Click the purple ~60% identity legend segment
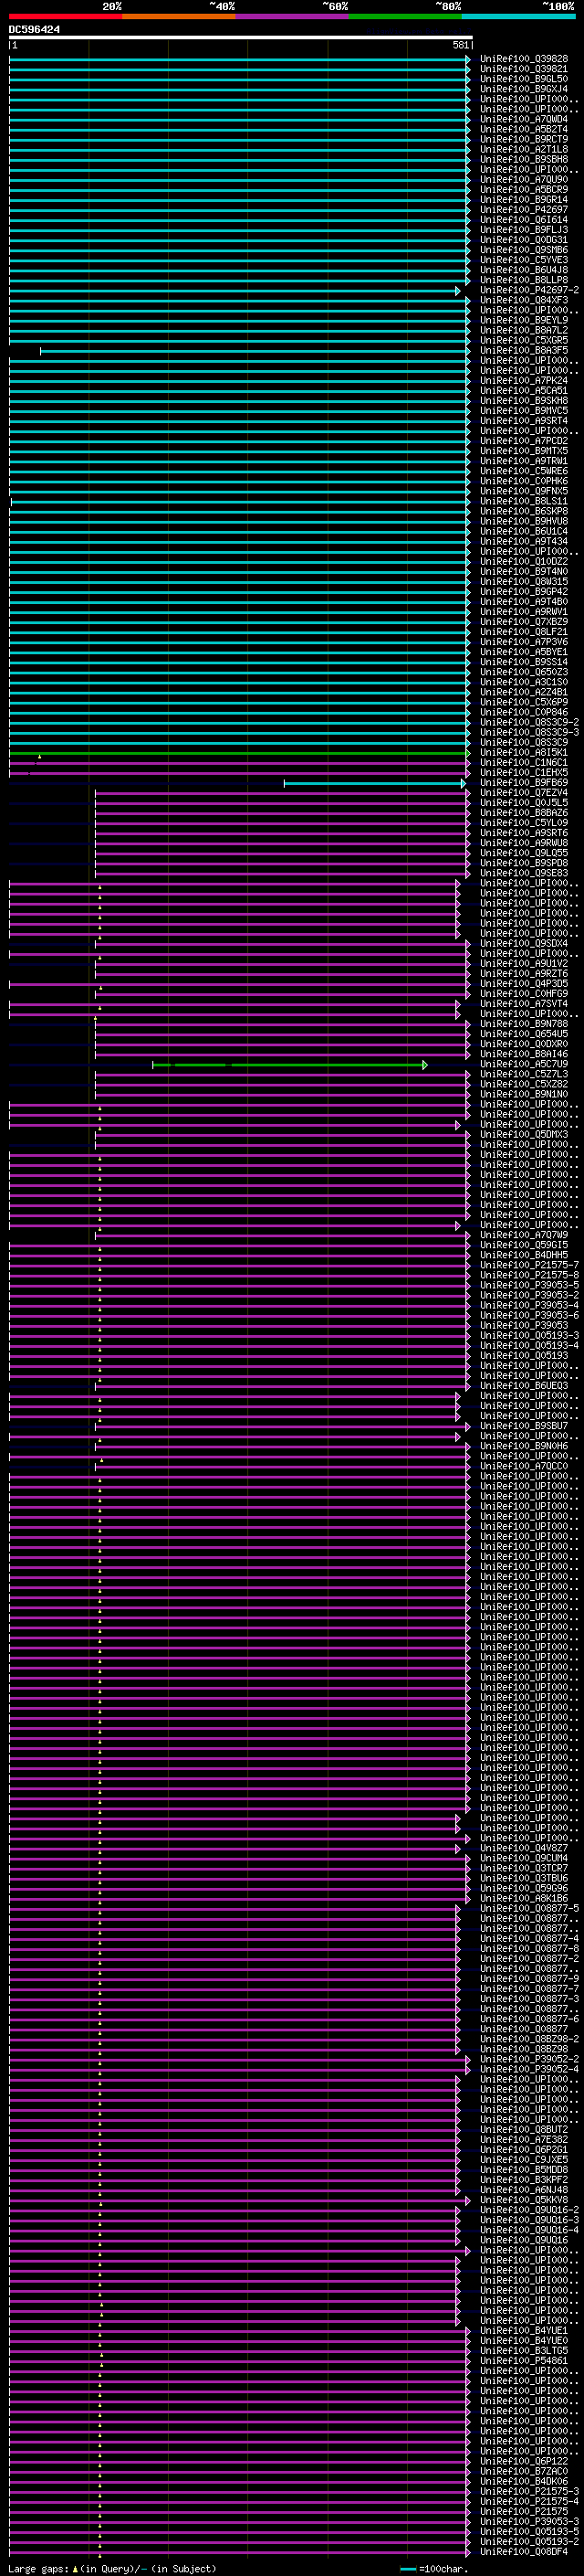The height and width of the screenshot is (2576, 584). coord(293,16)
